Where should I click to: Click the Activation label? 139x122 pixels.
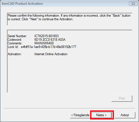pos(15,54)
